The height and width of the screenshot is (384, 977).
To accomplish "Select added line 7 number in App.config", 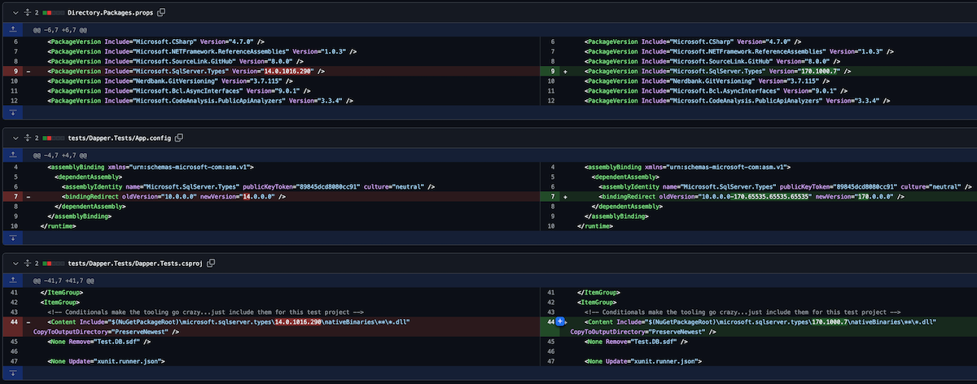I will pos(554,196).
